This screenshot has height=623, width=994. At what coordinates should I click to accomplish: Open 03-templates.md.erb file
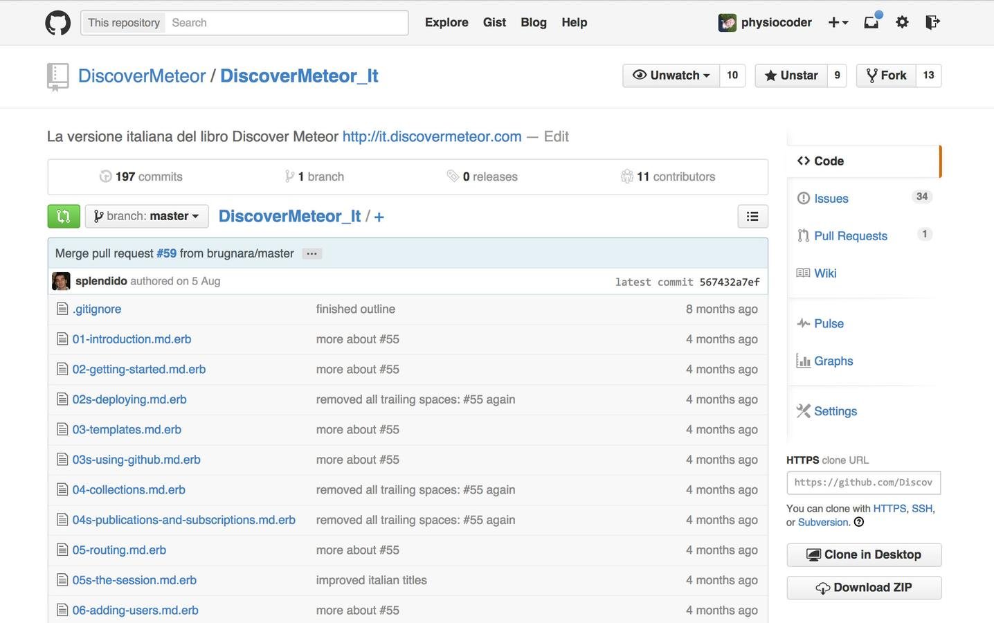tap(127, 430)
